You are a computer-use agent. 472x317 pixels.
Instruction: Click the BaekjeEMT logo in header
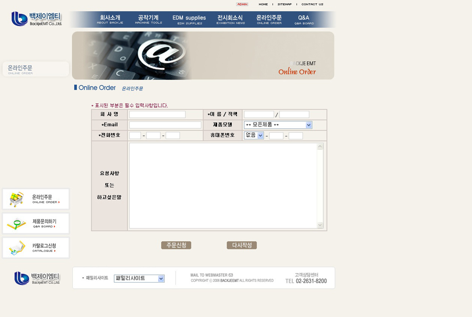pyautogui.click(x=36, y=19)
